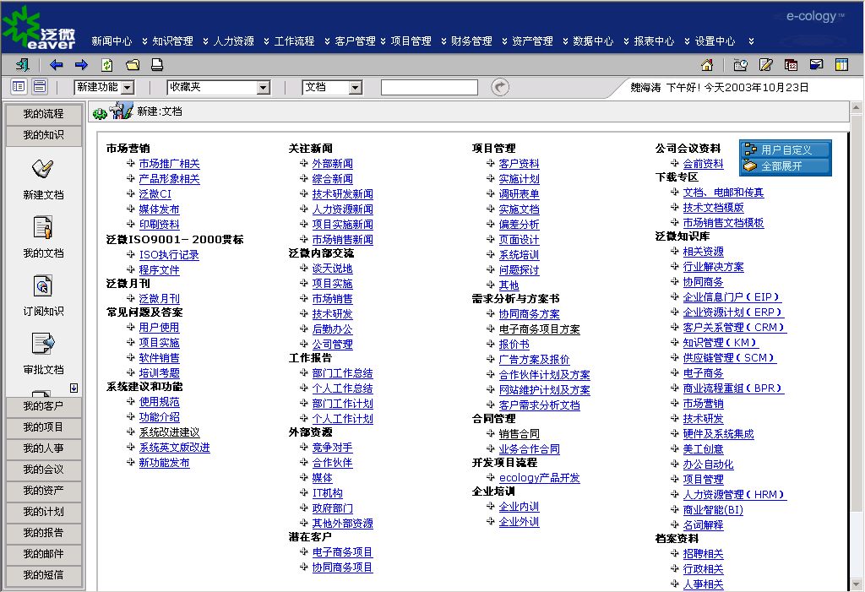Click the sidebar scroll-down arrow icon
The image size is (865, 592).
[x=74, y=388]
